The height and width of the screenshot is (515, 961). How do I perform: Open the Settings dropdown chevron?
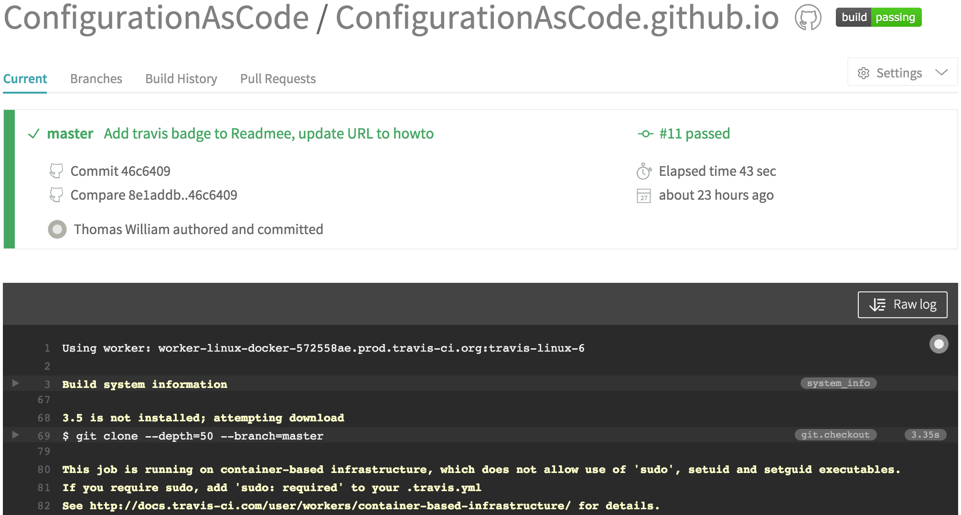tap(941, 73)
